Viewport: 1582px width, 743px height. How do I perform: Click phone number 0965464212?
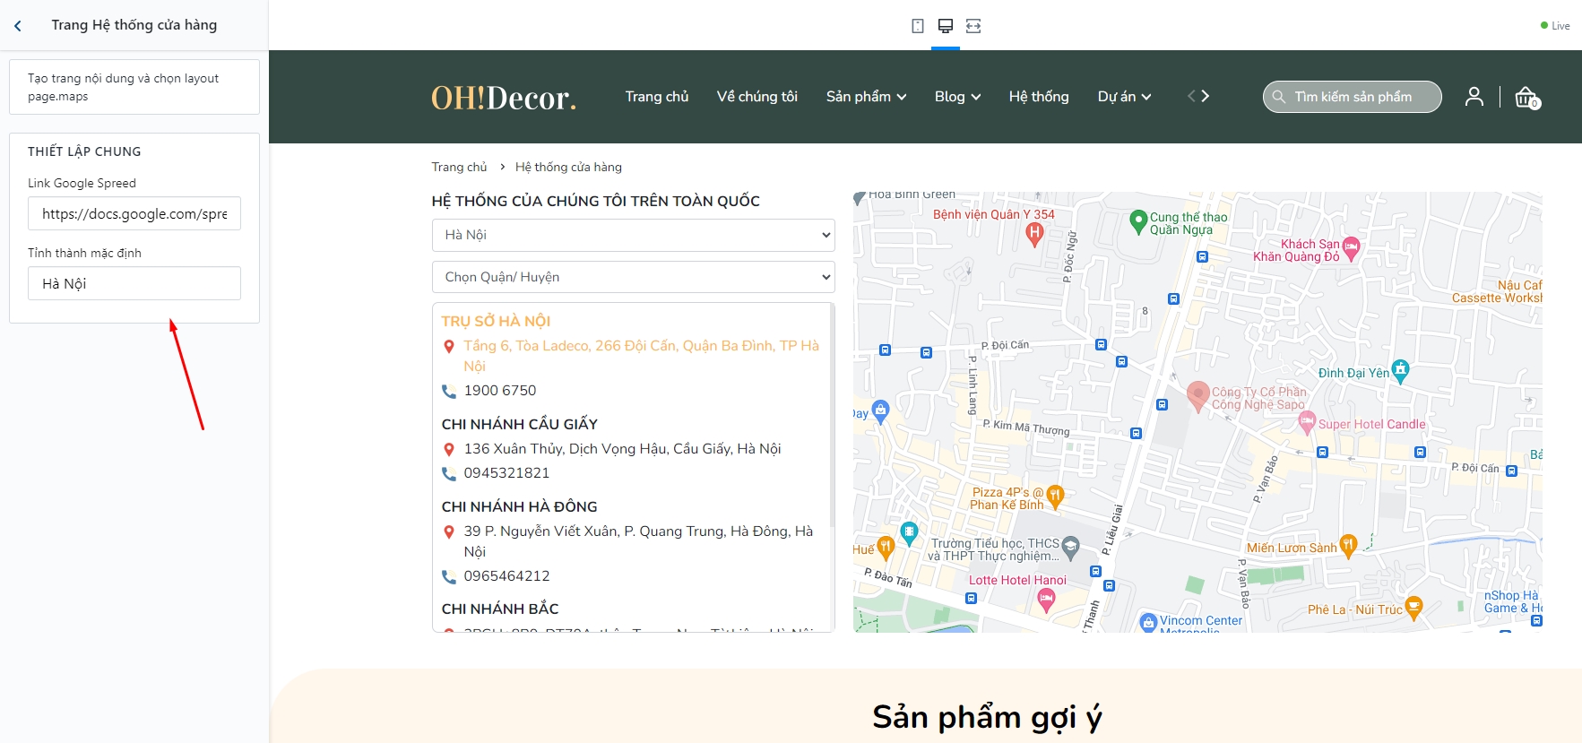click(x=506, y=576)
